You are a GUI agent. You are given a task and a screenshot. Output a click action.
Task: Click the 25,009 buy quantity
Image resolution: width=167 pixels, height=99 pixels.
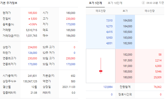click(158, 77)
